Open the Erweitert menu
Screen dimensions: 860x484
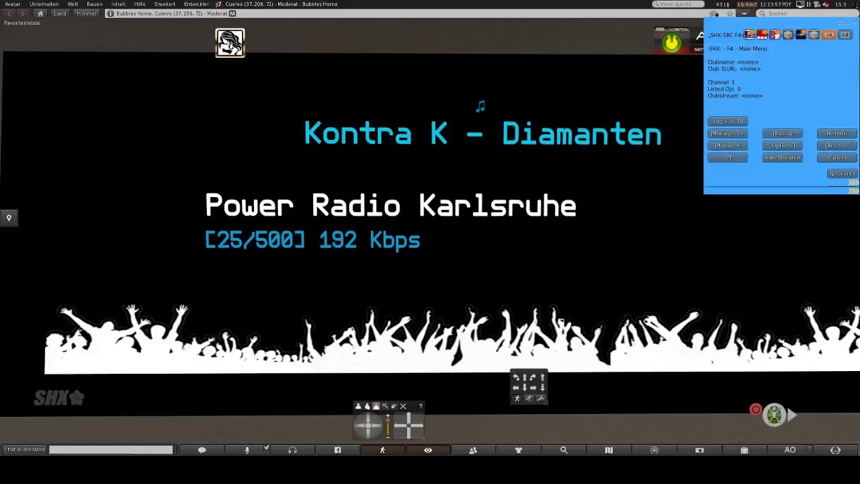pos(165,4)
